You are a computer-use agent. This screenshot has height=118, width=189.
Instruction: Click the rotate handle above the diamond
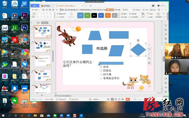pos(138,40)
